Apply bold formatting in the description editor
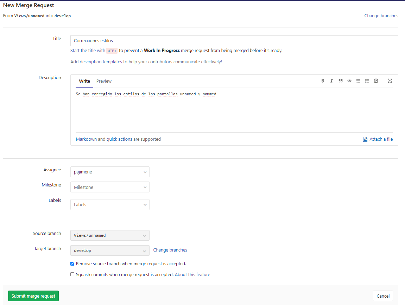This screenshot has height=305, width=405. click(x=323, y=81)
